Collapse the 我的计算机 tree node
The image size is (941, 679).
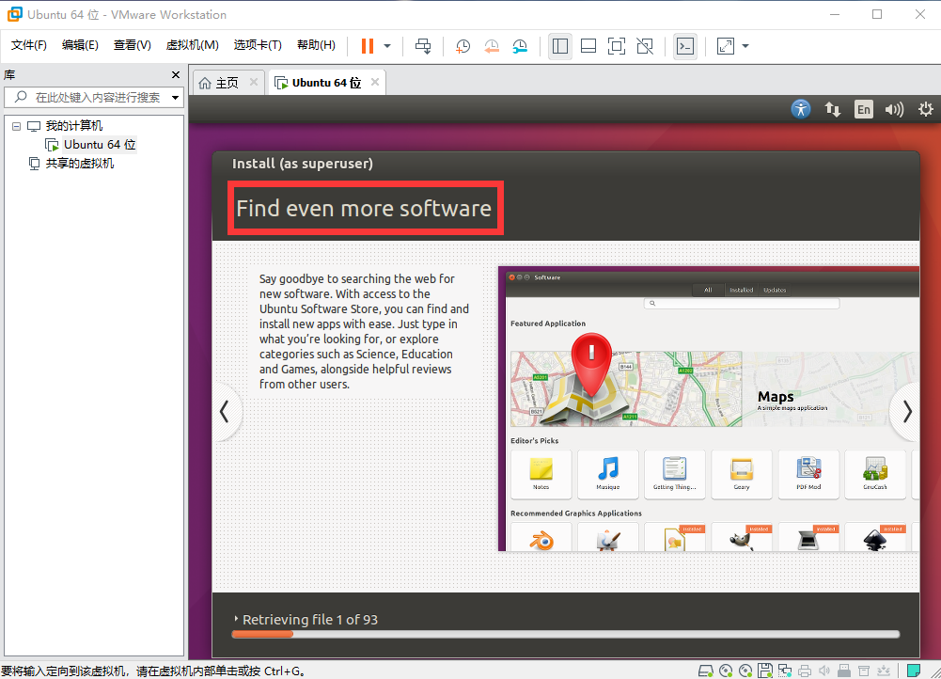pos(16,126)
